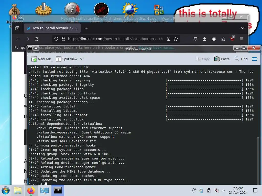Click uBlock Origin extension icon
Viewport: 262px width, 196px height.
pyautogui.click(x=232, y=39)
